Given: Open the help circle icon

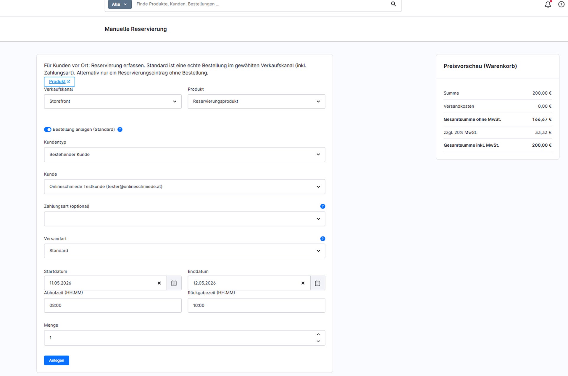Looking at the screenshot, I should point(561,4).
